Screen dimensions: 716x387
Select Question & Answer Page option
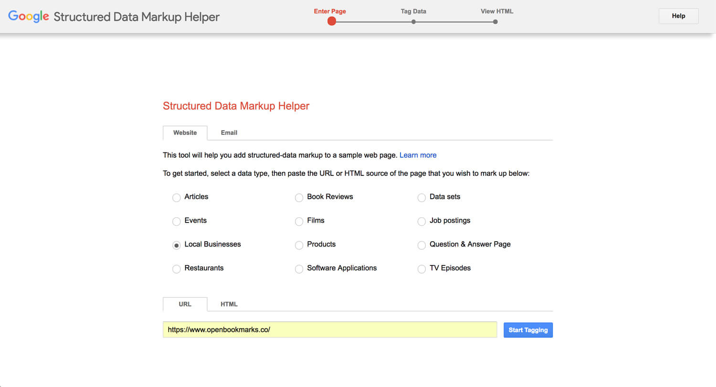[421, 245]
